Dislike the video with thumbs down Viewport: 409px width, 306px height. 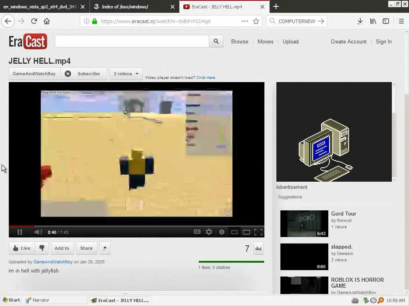42,248
